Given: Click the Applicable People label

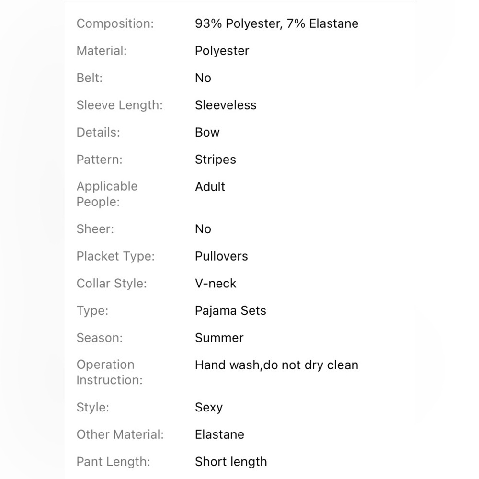Looking at the screenshot, I should [107, 194].
